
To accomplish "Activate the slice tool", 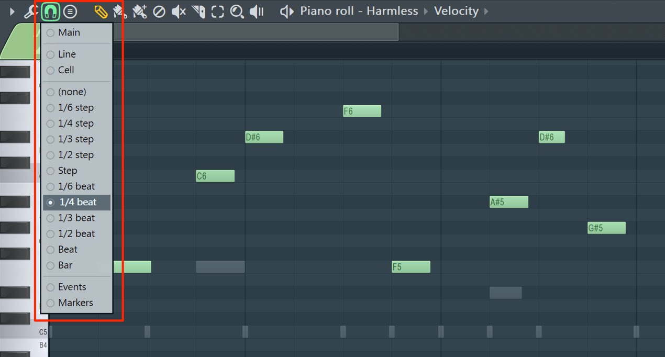I will (x=198, y=12).
